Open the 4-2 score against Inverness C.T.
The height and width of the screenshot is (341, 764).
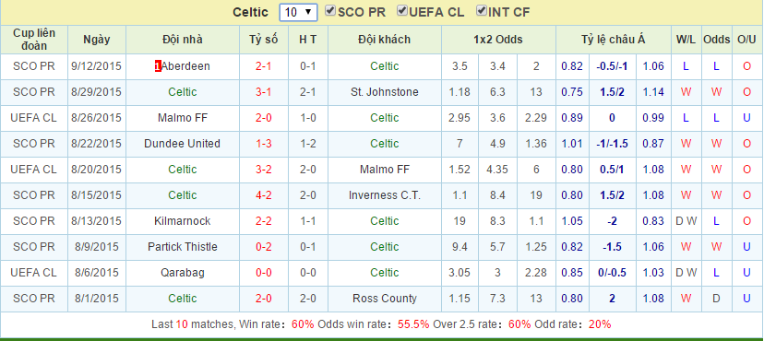pyautogui.click(x=264, y=195)
